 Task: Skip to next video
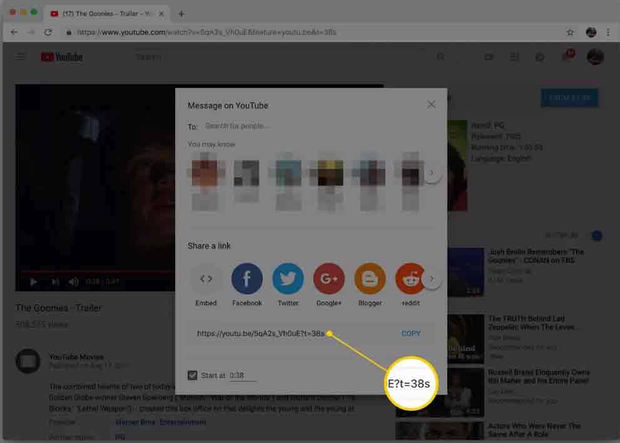click(55, 282)
